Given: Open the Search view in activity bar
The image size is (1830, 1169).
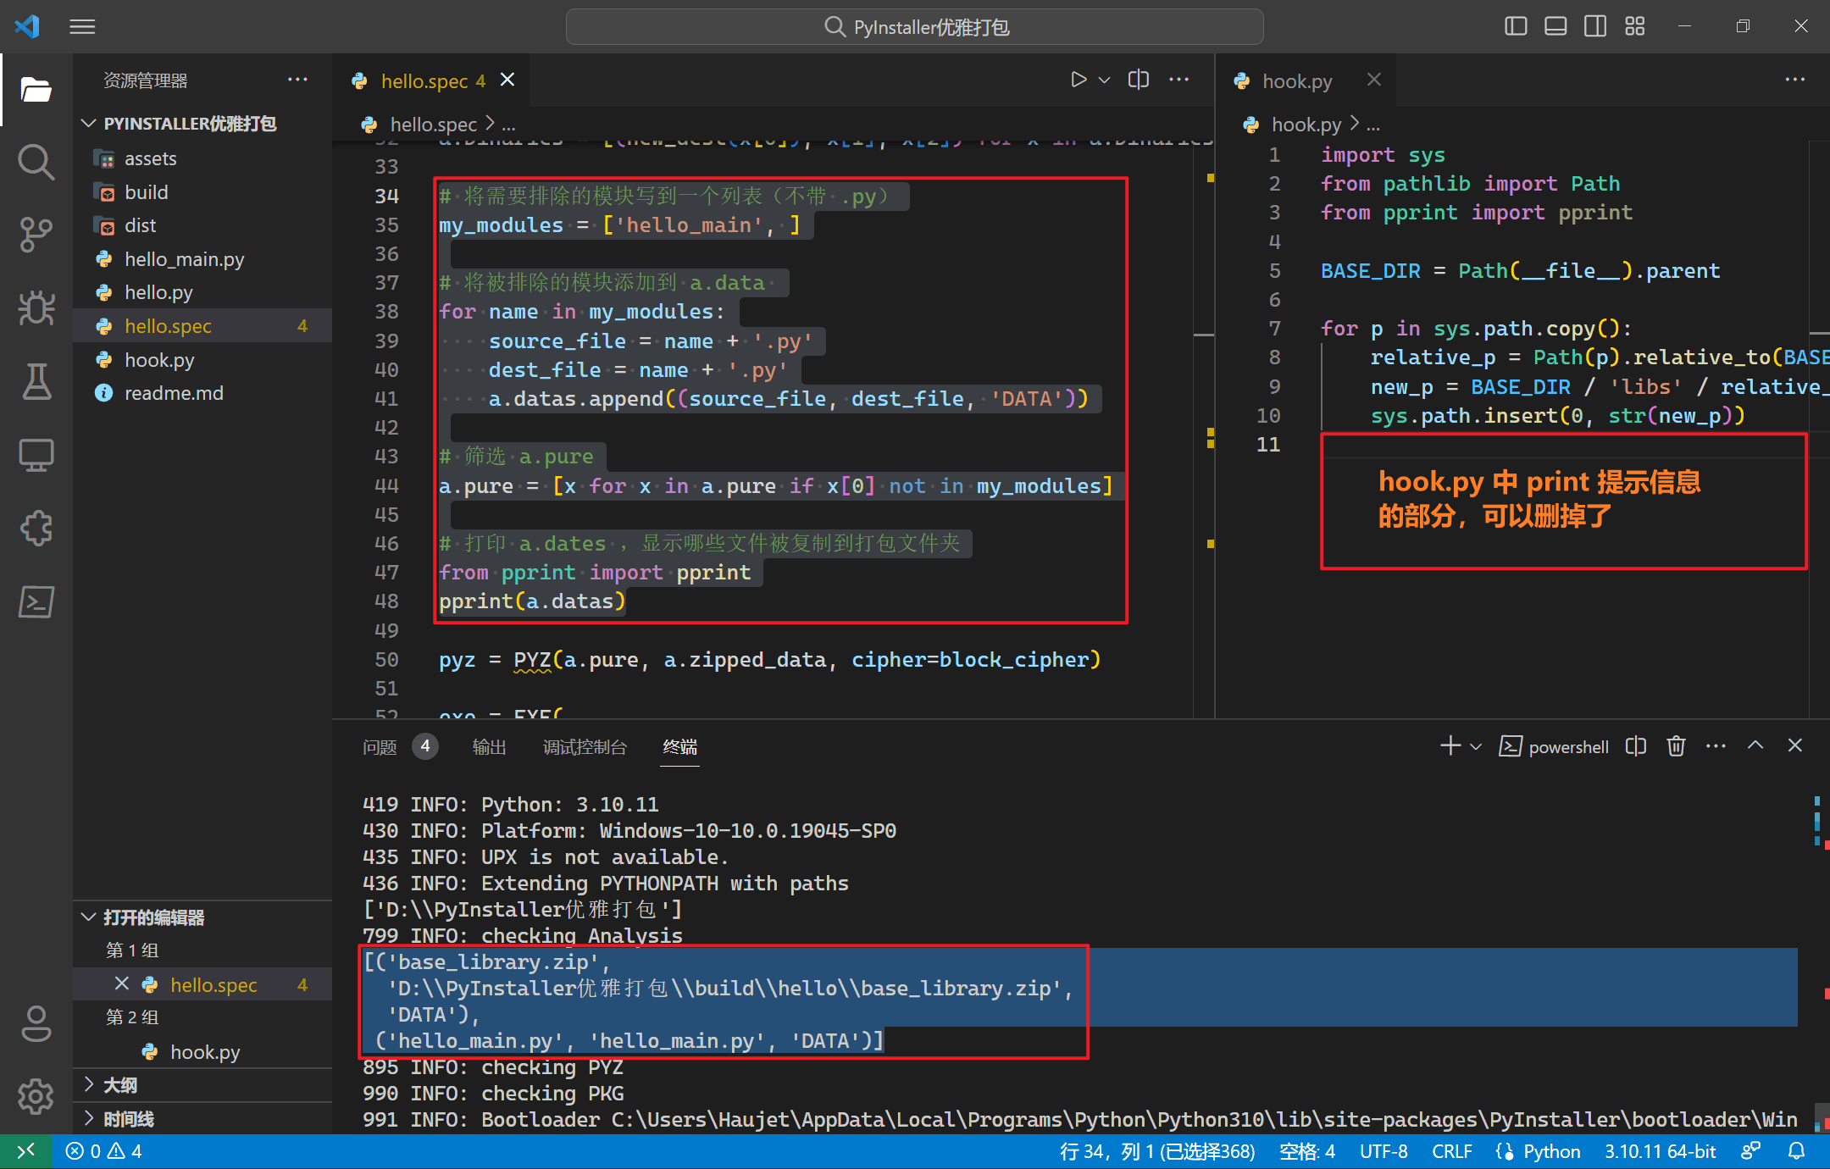Looking at the screenshot, I should (36, 161).
